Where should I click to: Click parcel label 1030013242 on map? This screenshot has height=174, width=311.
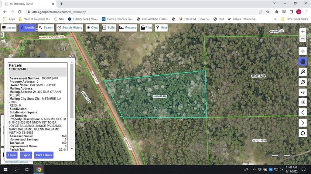[x=259, y=141]
